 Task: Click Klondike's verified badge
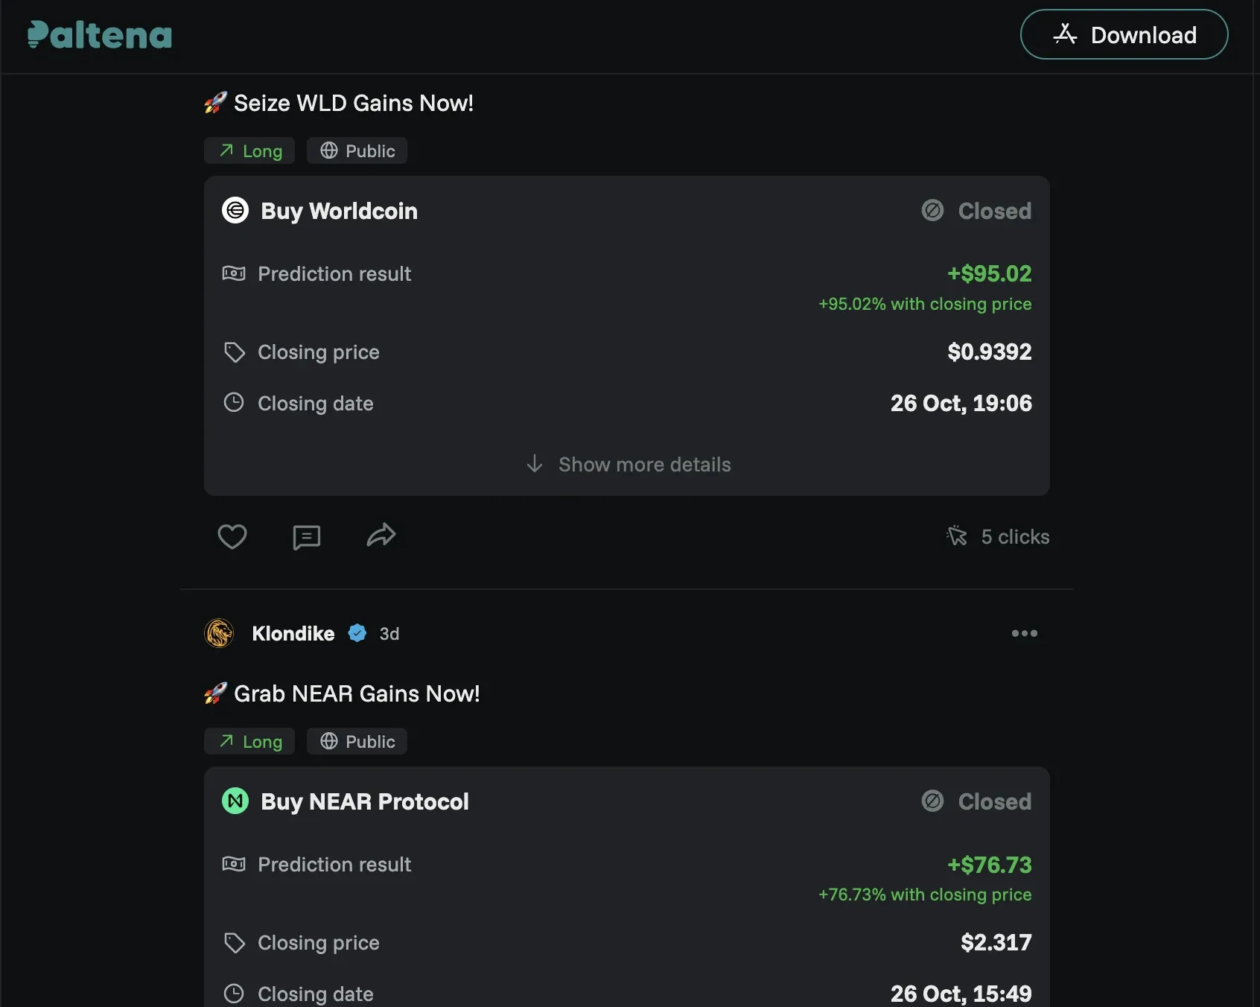click(x=357, y=633)
